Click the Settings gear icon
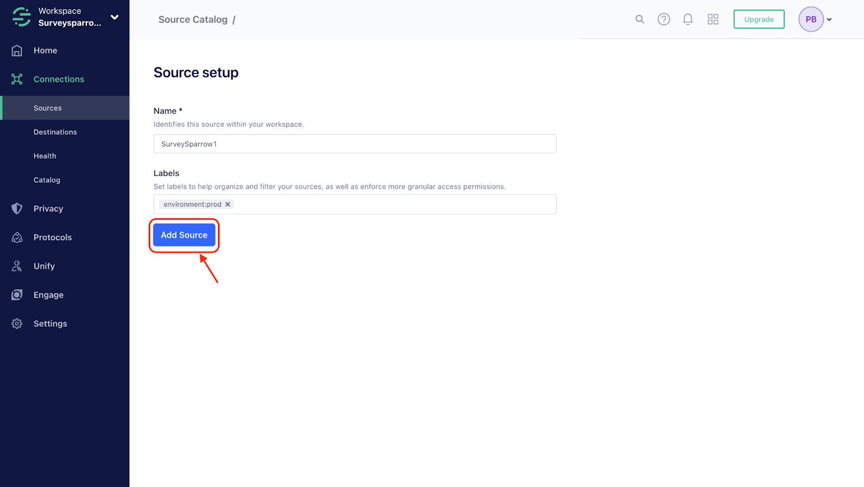 pos(17,324)
